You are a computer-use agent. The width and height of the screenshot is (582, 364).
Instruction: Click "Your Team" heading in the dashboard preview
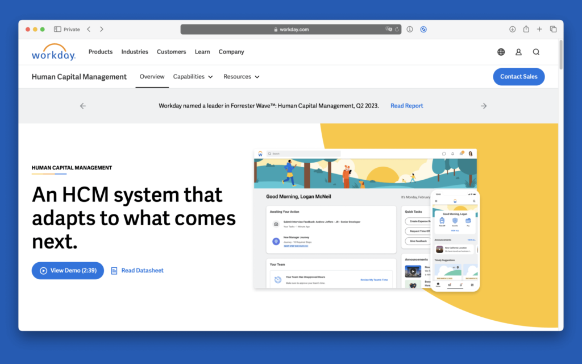click(x=277, y=264)
